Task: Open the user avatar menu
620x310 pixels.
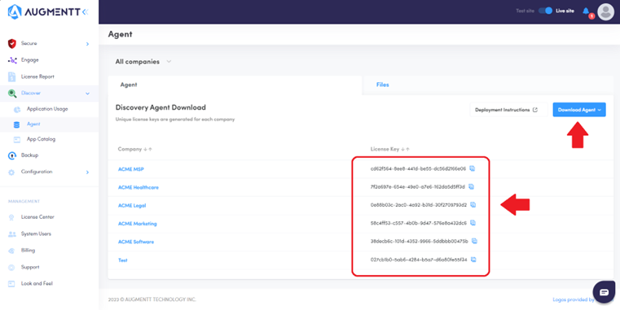Action: click(x=606, y=12)
